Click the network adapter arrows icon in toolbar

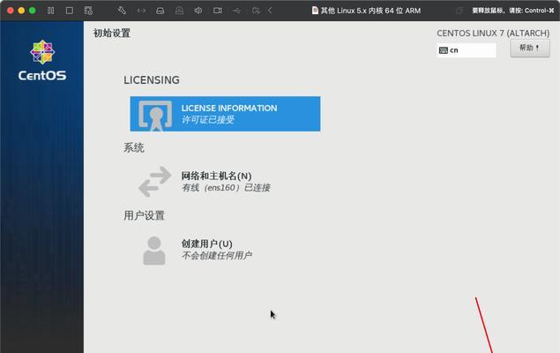point(141,11)
